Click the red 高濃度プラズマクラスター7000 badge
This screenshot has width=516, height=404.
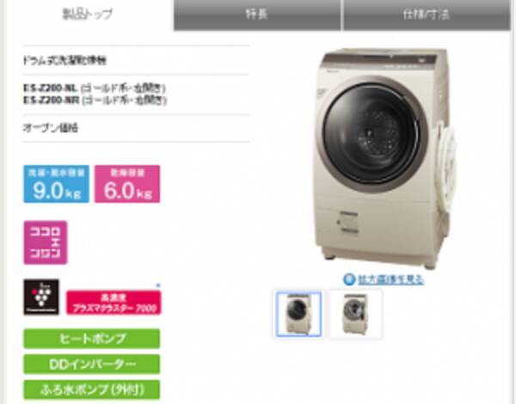coord(114,303)
